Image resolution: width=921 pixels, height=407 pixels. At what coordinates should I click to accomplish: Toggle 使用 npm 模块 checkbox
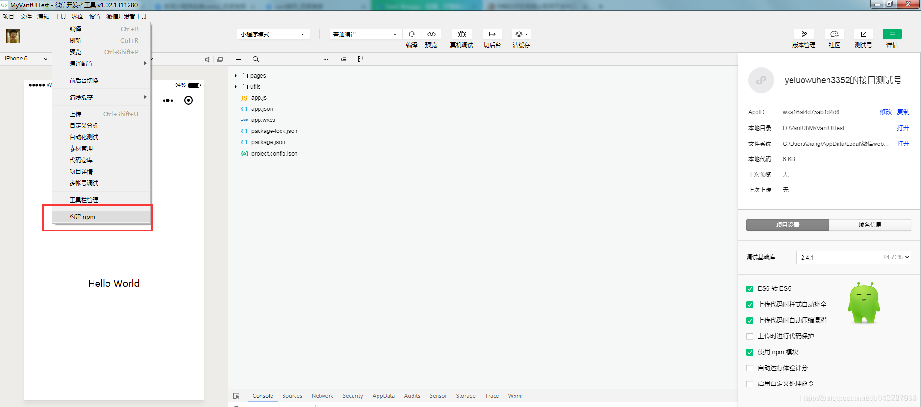750,352
